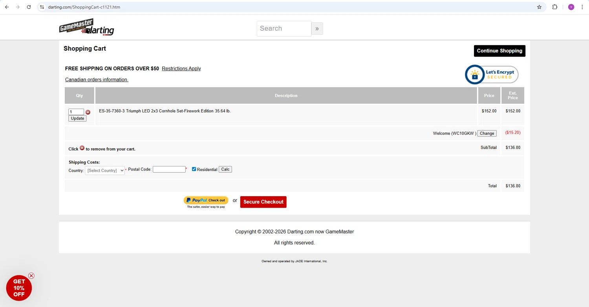The image size is (589, 307).
Task: Dismiss the Get 10% Off popup
Action: 31,276
